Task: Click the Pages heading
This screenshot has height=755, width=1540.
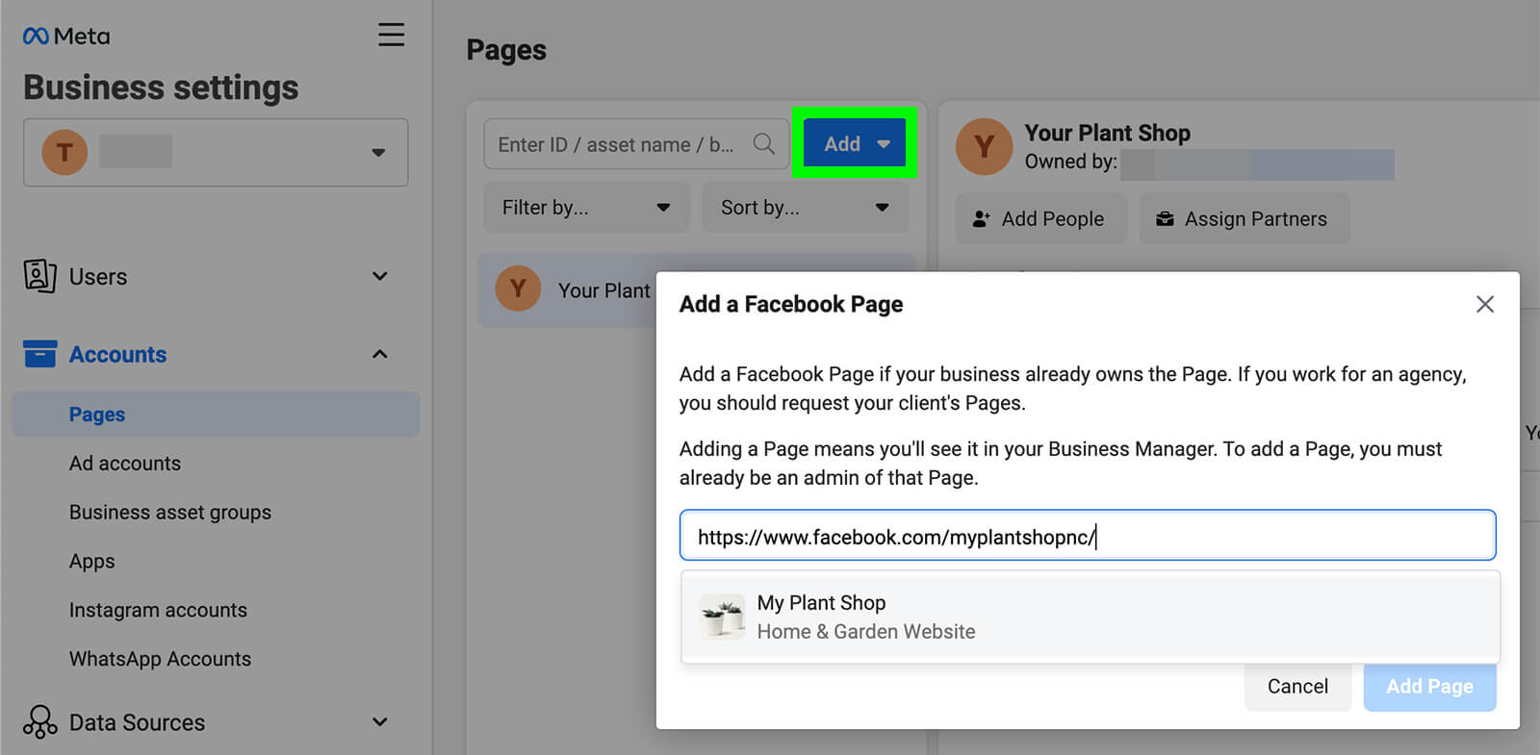Action: pyautogui.click(x=506, y=50)
